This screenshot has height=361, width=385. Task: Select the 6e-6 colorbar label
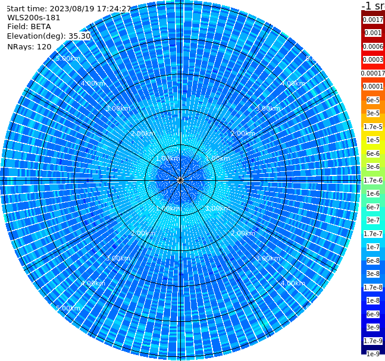(373, 153)
